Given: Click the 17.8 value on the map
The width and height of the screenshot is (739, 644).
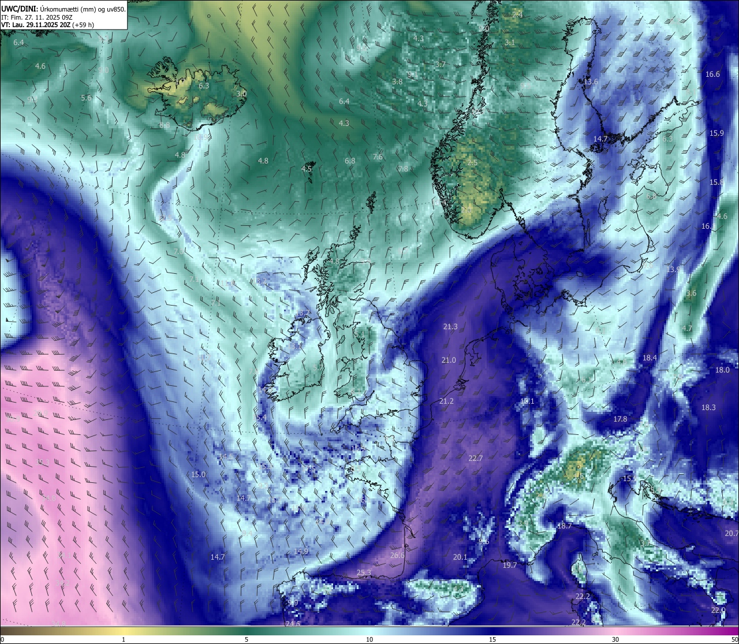Looking at the screenshot, I should (620, 419).
